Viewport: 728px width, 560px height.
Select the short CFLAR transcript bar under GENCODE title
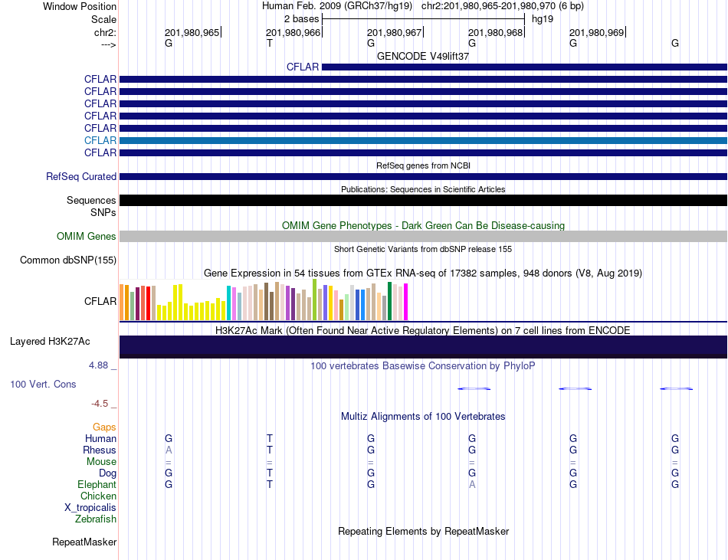pos(524,67)
